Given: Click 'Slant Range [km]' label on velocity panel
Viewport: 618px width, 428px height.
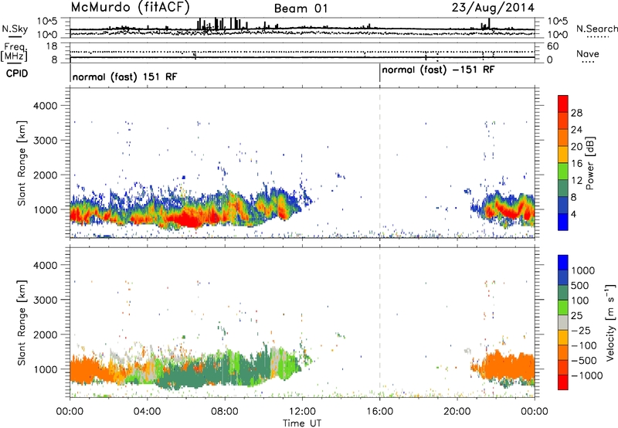Looking at the screenshot, I should pos(22,322).
